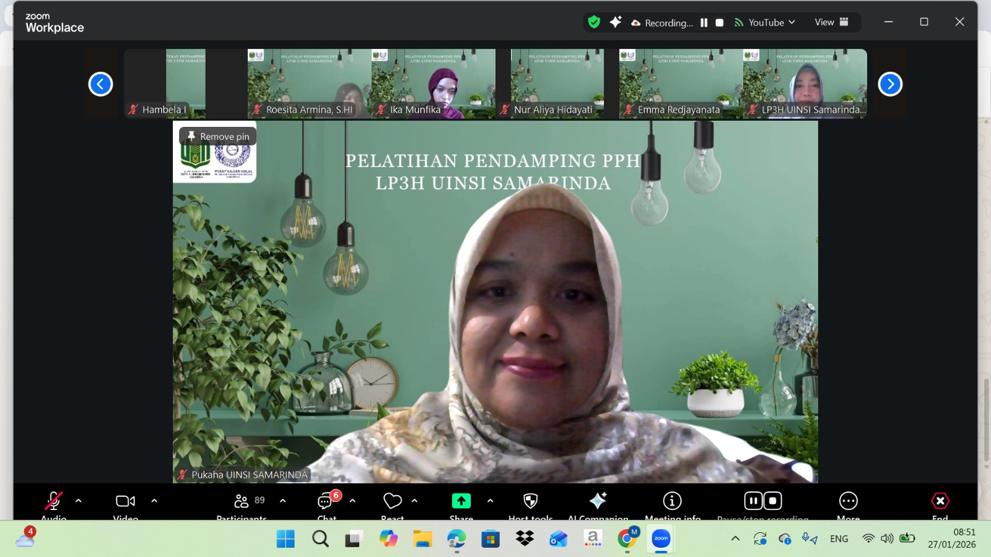Open the AI Companion sparkle icon
This screenshot has width=991, height=557.
click(x=598, y=501)
